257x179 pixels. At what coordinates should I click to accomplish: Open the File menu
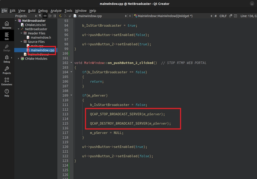[x=4, y=11]
